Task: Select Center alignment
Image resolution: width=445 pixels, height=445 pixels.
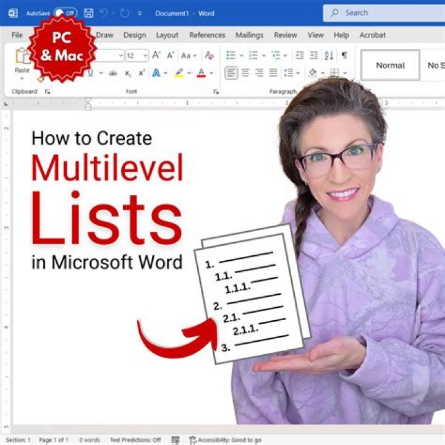Action: [x=245, y=73]
